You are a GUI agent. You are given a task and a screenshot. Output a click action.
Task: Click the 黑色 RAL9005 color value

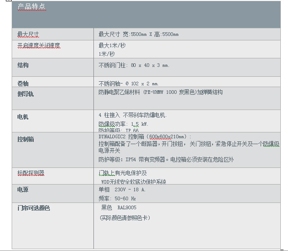119,207
